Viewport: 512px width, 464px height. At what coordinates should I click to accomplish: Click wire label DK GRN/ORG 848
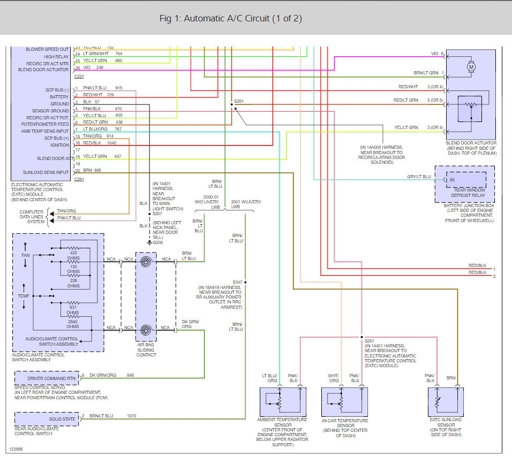click(112, 375)
